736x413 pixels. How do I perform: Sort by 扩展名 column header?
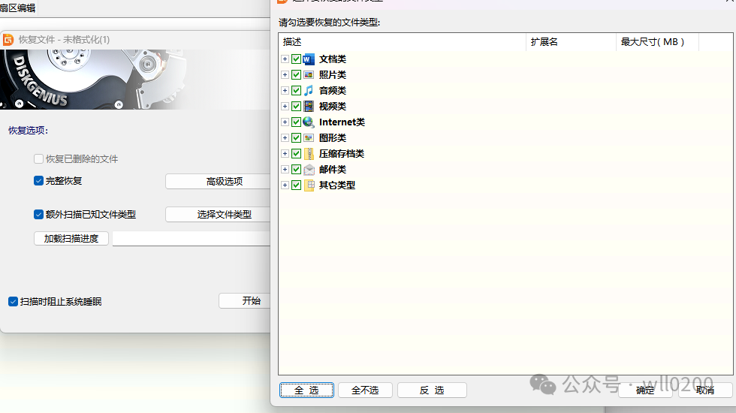(570, 42)
